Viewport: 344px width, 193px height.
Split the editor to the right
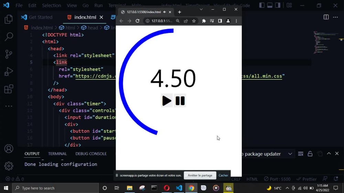(326, 17)
